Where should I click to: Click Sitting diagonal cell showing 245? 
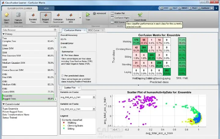tap(152, 57)
